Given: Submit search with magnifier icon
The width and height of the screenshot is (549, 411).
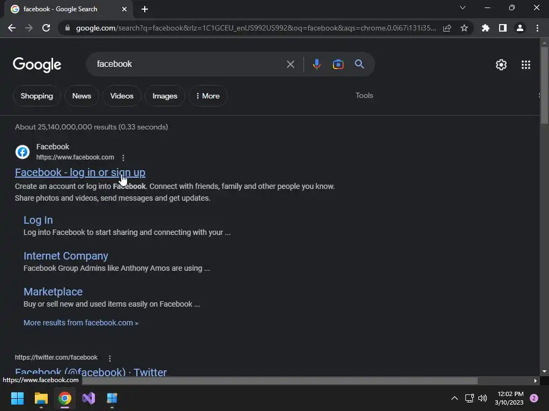Looking at the screenshot, I should pyautogui.click(x=360, y=64).
